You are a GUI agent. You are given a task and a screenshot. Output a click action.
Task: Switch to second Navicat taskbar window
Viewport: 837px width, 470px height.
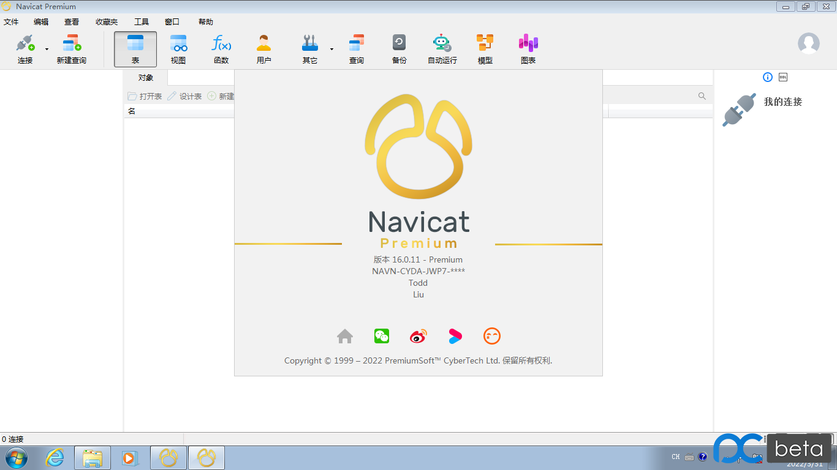tap(206, 458)
